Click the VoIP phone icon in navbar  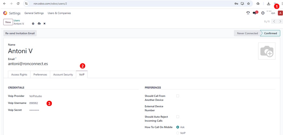pos(248,13)
